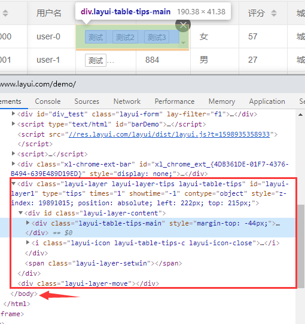Expand the layui-table-tips-main div node

[x=28, y=223]
